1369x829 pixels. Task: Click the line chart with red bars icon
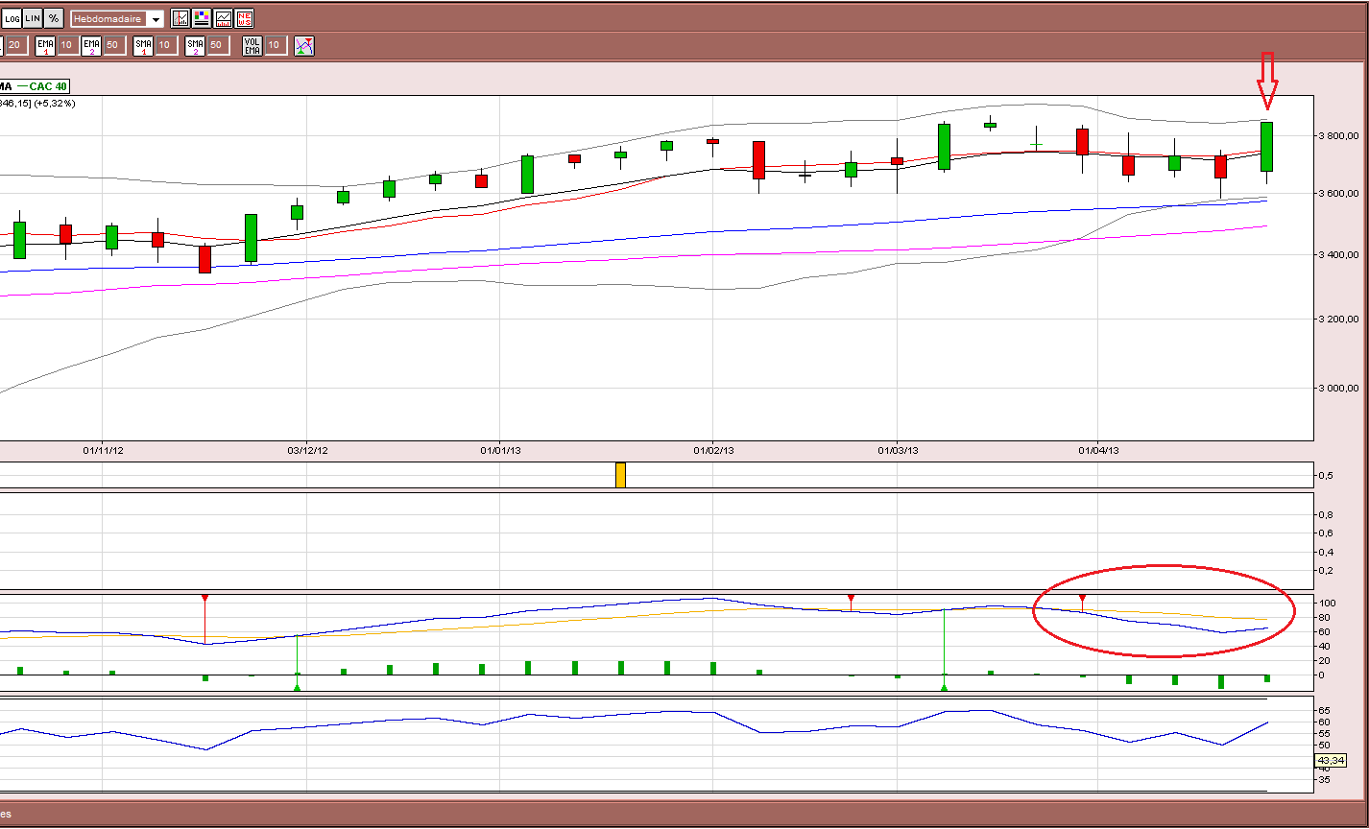point(223,18)
